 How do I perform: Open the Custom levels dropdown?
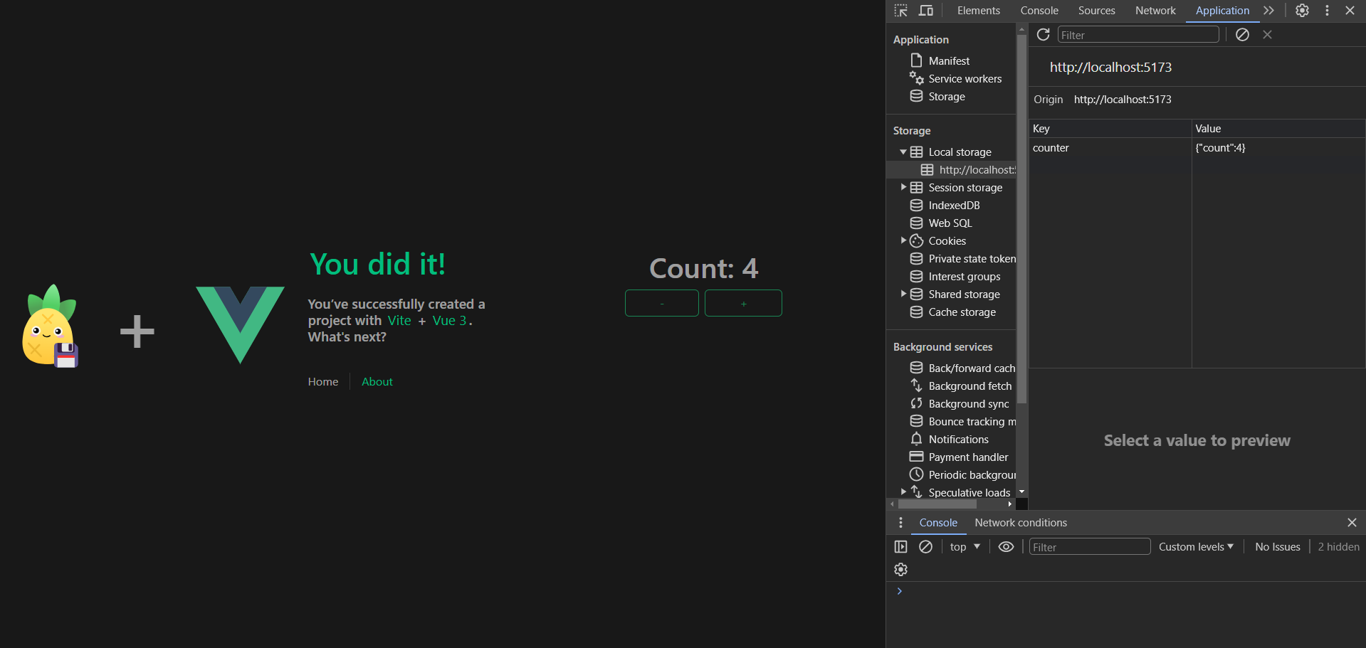1196,547
